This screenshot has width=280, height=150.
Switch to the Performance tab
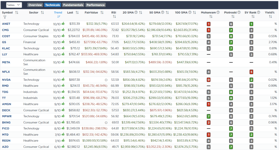(x=95, y=5)
